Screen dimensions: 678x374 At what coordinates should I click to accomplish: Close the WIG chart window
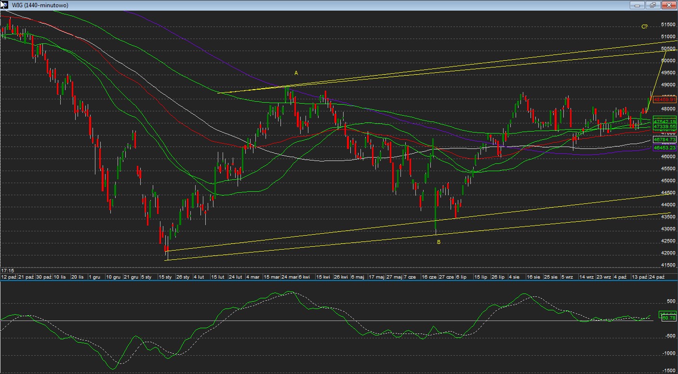pyautogui.click(x=668, y=5)
